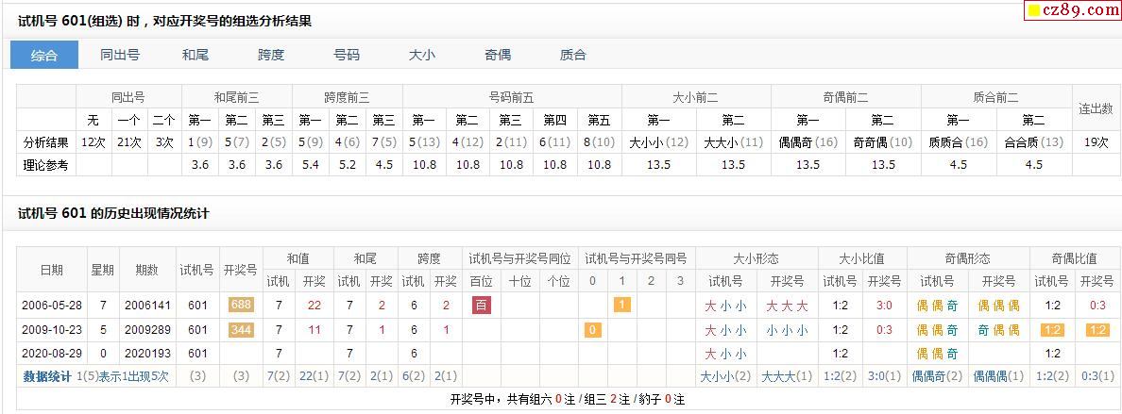Image resolution: width=1122 pixels, height=414 pixels.
Task: Click the issue number 2006141
Action: [147, 306]
